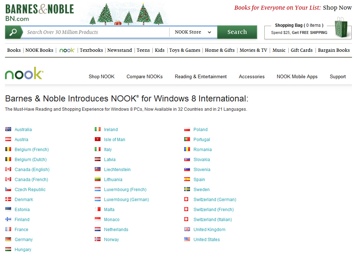The width and height of the screenshot is (357, 255).
Task: Click the large NOOK logo
Action: click(x=24, y=73)
